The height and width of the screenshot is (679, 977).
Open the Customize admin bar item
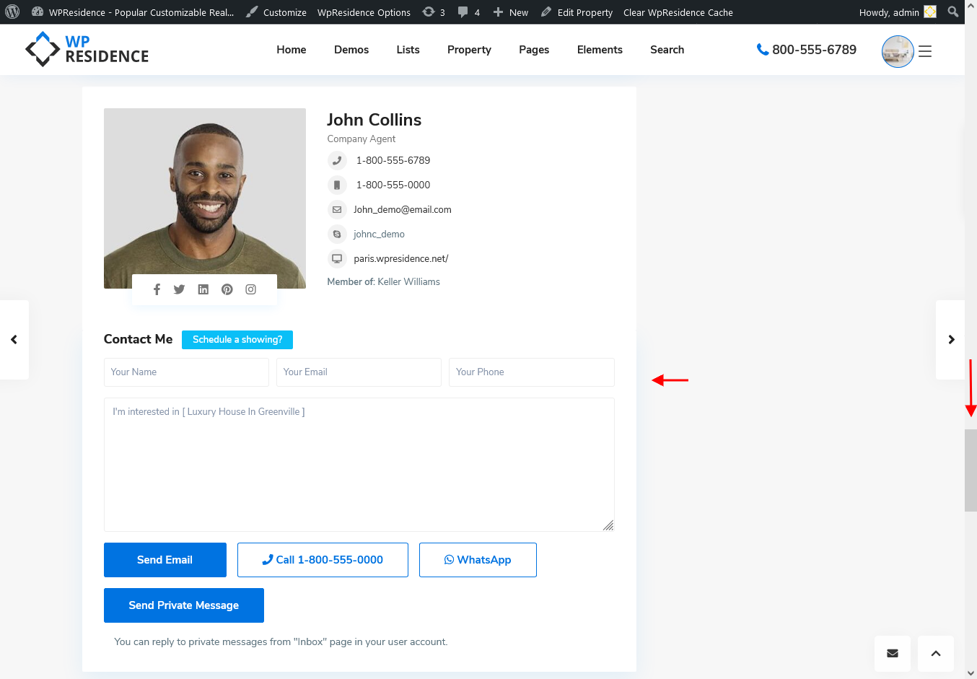276,12
